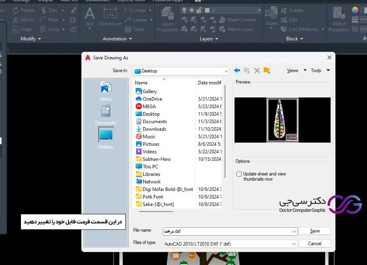Close the Save Drawing As dialog
Image resolution: width=367 pixels, height=265 pixels.
click(329, 57)
